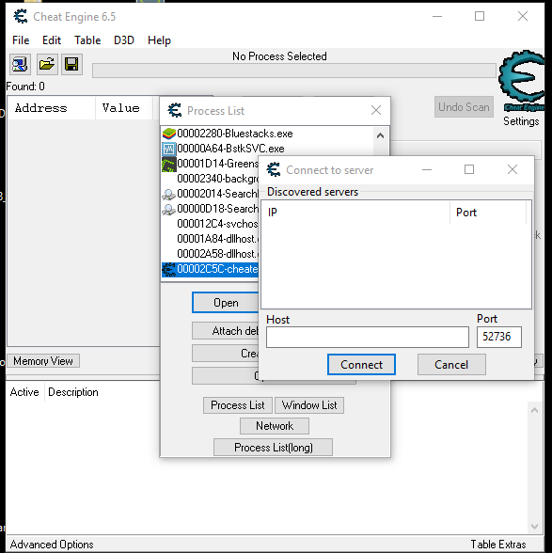Click the Connect button
Screen dimensions: 552x553
coord(361,364)
